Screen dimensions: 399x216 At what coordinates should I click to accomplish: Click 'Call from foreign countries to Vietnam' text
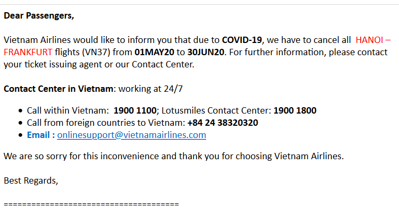106,123
